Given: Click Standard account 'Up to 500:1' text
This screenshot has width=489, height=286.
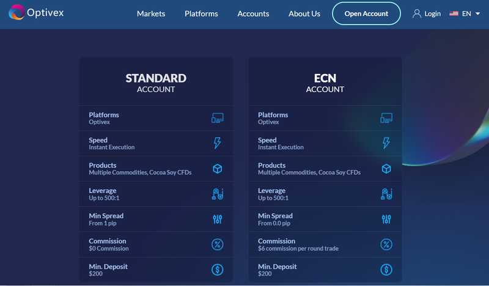Looking at the screenshot, I should point(104,198).
